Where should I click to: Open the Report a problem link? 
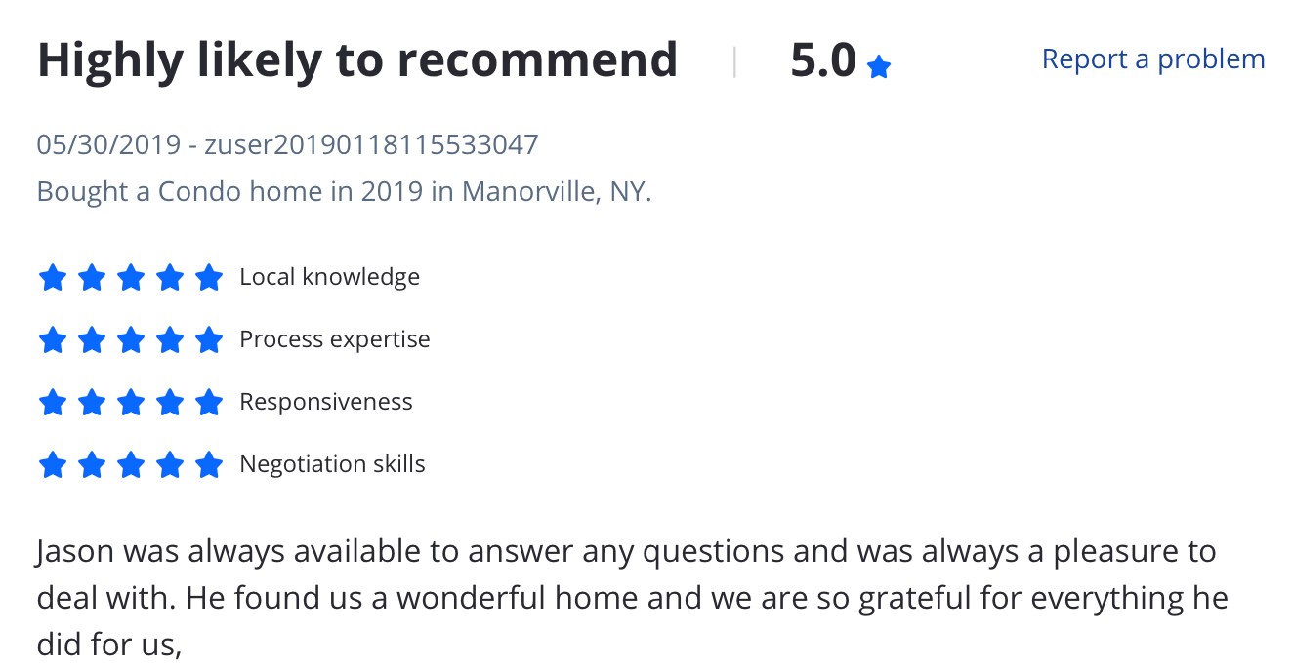(x=1153, y=59)
